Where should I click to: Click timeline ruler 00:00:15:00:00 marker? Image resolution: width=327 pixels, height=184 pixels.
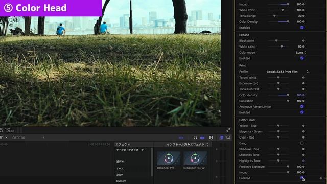(100, 144)
